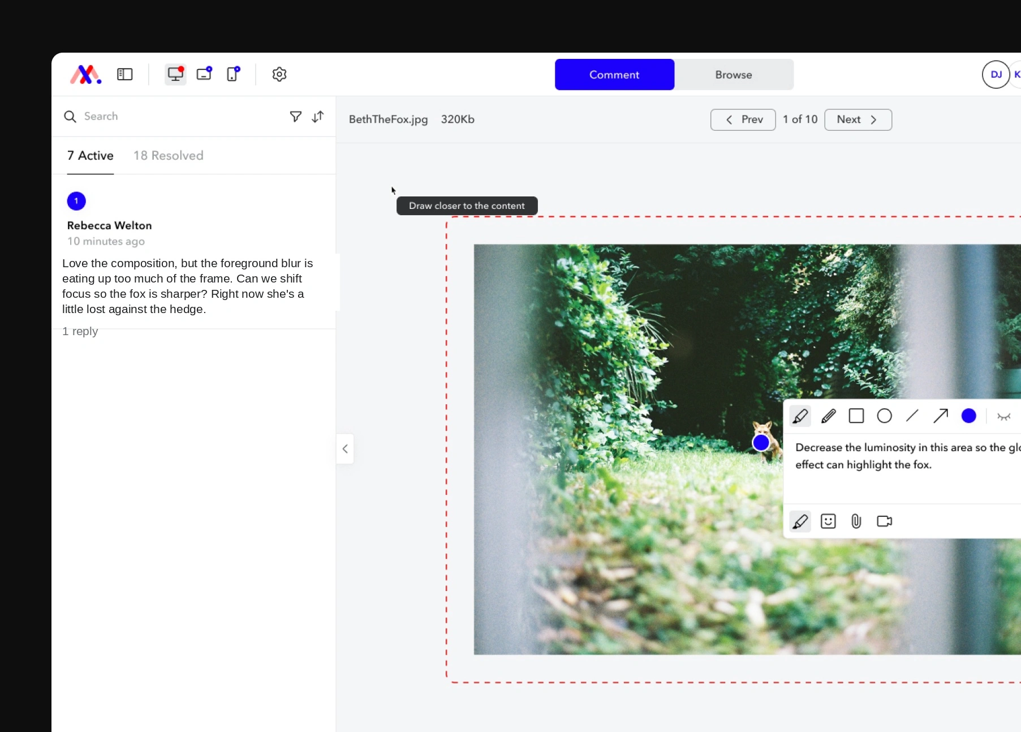The height and width of the screenshot is (732, 1021).
Task: Toggle the sidebar panel layout icon
Action: click(124, 74)
